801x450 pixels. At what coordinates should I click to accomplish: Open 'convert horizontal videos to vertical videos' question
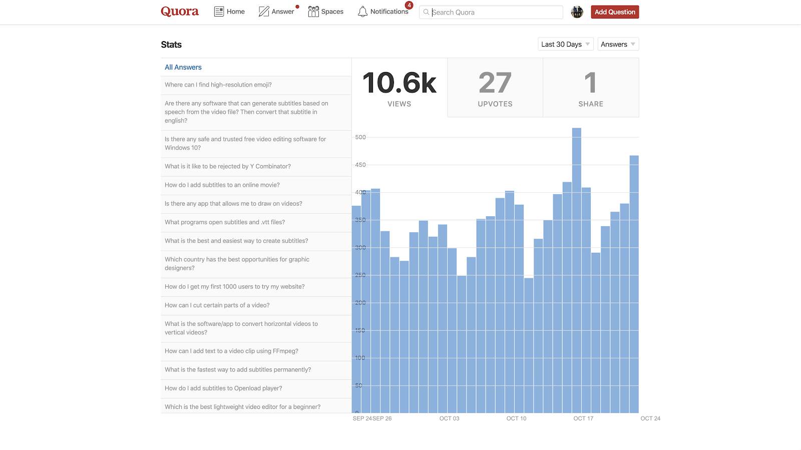pos(256,328)
